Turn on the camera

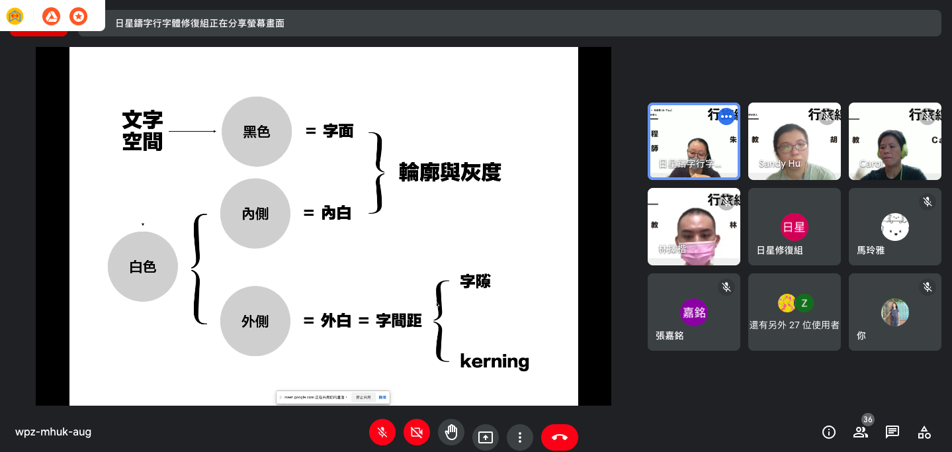click(x=416, y=433)
